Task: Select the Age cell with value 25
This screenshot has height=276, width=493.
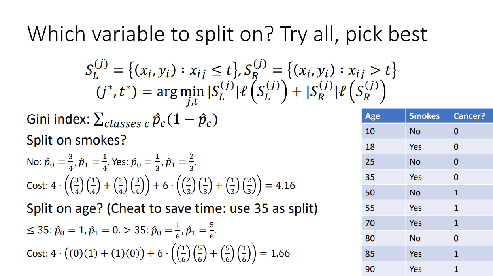Action: click(370, 162)
